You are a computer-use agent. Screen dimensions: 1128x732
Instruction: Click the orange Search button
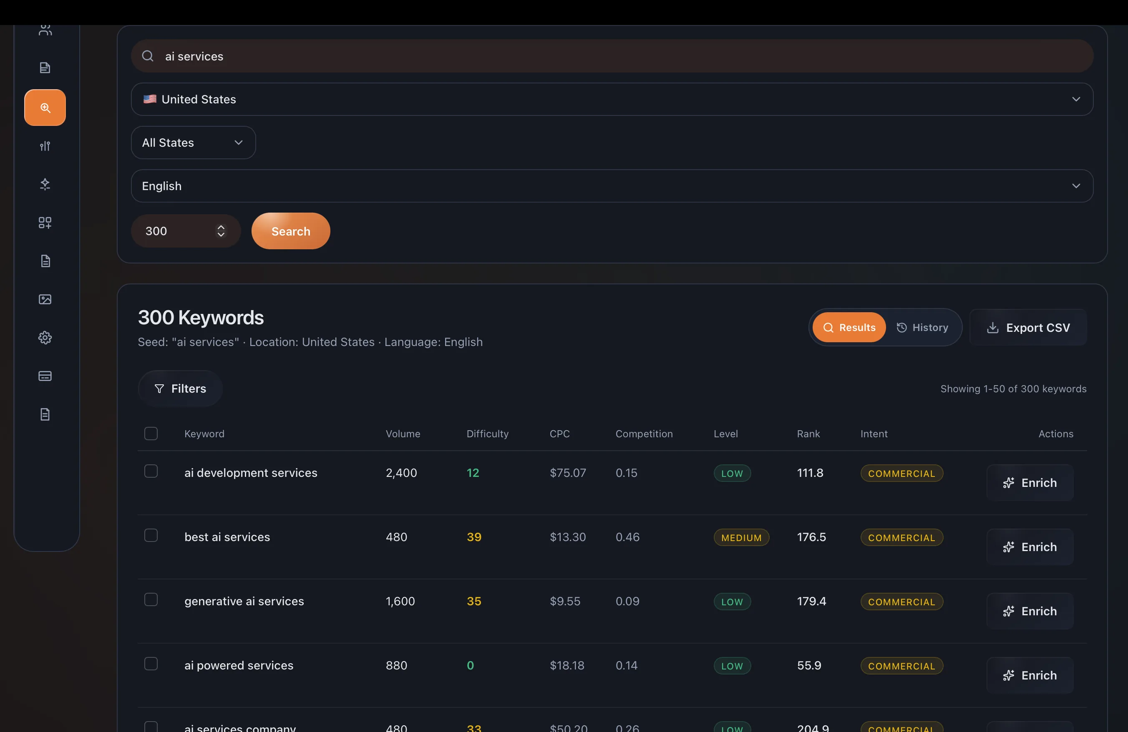290,231
